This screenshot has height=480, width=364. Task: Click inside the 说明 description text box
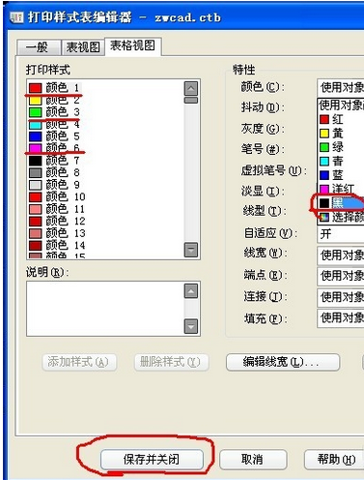coord(105,309)
